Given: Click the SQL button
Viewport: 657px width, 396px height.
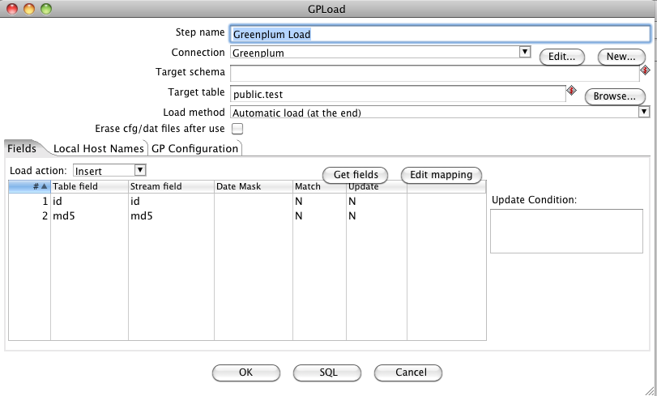Looking at the screenshot, I should pos(327,373).
